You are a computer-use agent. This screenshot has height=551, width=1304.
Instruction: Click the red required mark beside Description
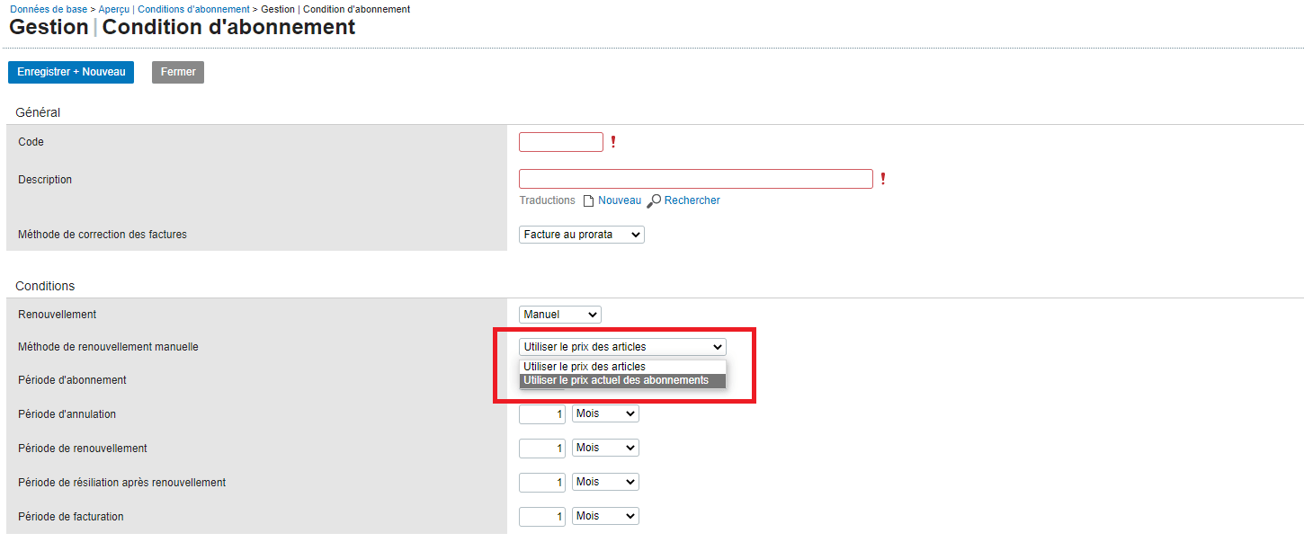[883, 179]
